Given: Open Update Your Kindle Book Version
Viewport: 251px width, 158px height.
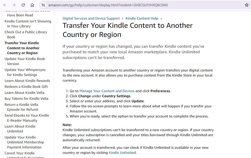Looking at the screenshot, I should tap(25, 61).
